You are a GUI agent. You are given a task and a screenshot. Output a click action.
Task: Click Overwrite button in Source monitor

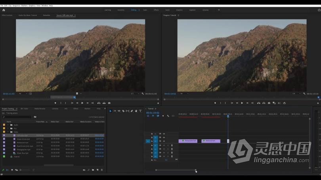pyautogui.click(x=104, y=103)
